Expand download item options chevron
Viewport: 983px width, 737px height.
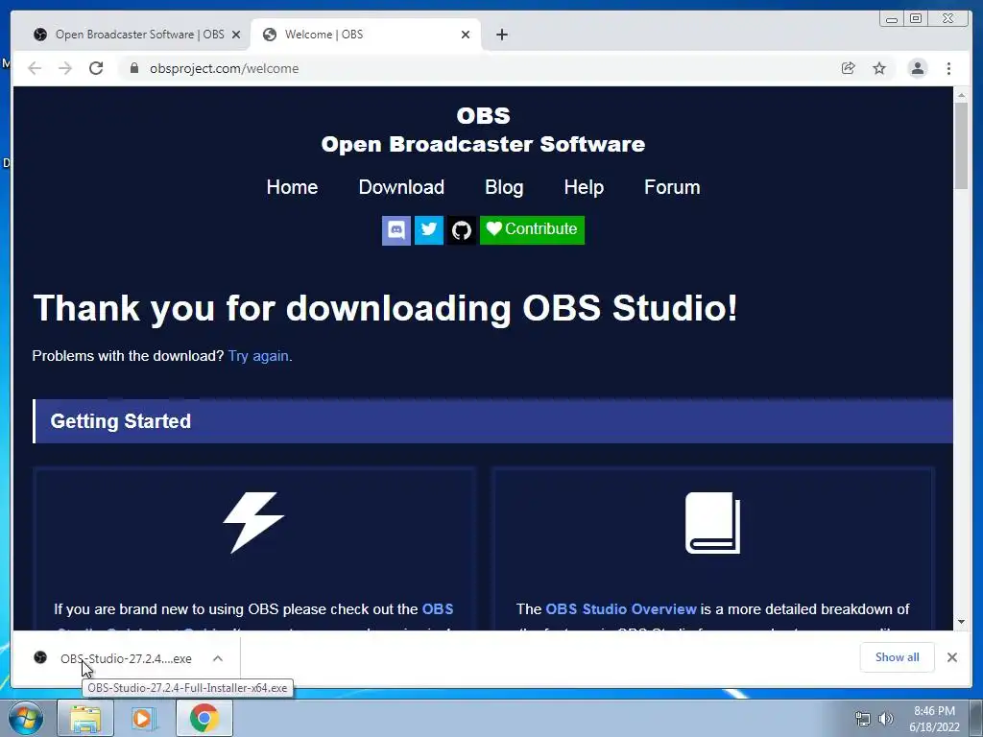pos(218,658)
